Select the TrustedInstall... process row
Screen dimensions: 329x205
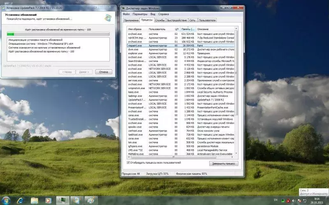click(x=181, y=119)
